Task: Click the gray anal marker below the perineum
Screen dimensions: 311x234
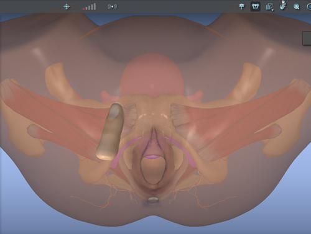Action: [153, 199]
